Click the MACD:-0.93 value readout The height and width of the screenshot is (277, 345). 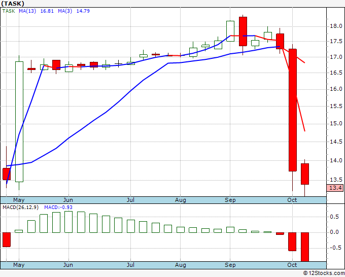[x=58, y=207]
